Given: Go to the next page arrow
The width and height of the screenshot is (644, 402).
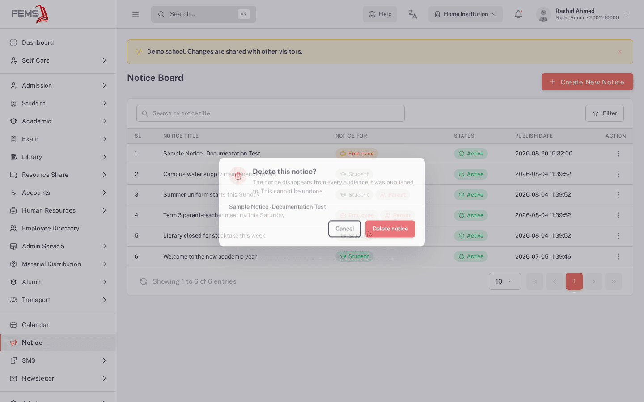Looking at the screenshot, I should 594,281.
